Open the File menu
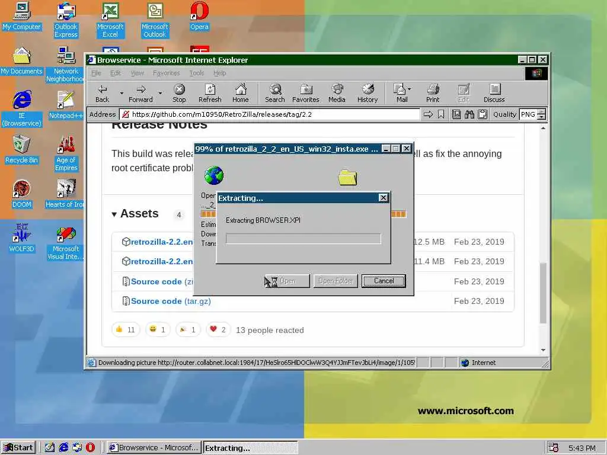Screen dimensions: 607x455 pyautogui.click(x=96, y=73)
